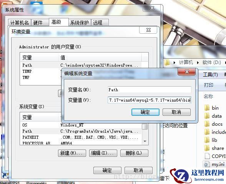Click the 名称 column header in Explorer

click(x=208, y=96)
